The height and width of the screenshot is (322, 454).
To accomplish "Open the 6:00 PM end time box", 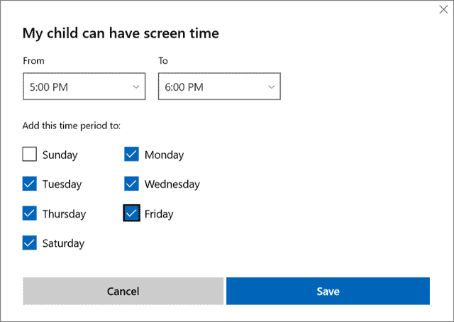I will (219, 87).
